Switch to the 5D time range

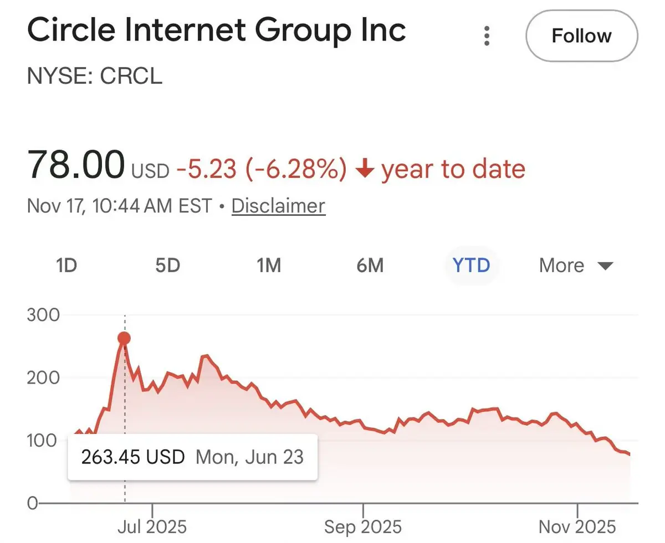point(167,266)
